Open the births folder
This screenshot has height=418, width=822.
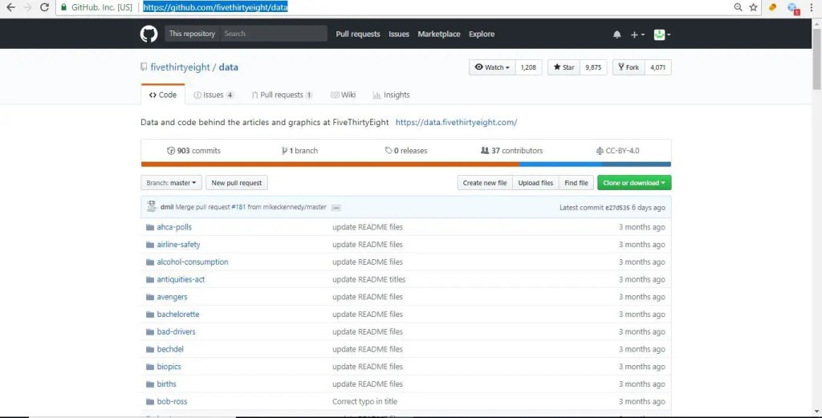[166, 384]
